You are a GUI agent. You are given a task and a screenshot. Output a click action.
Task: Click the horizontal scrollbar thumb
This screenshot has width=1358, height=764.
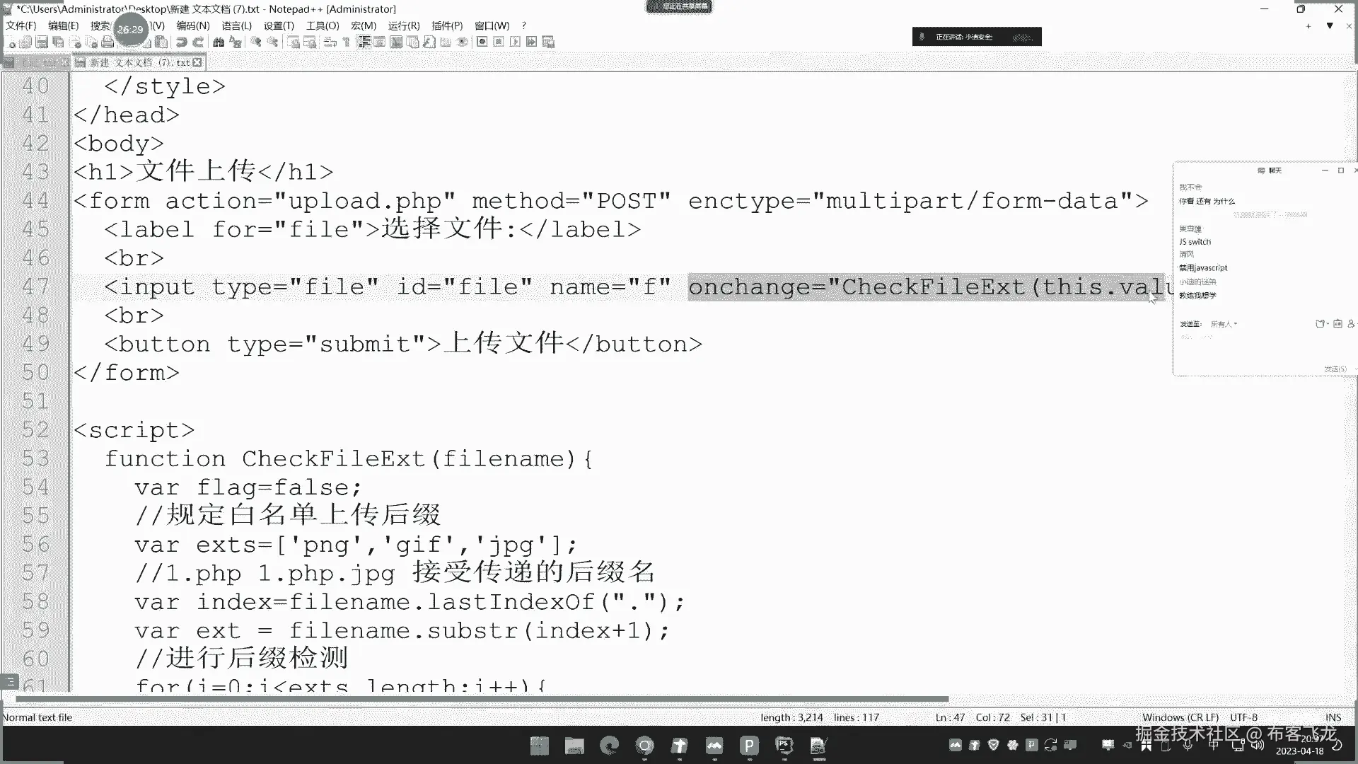point(481,699)
